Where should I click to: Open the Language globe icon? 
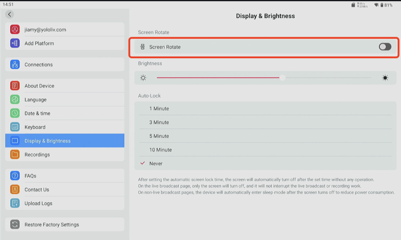15,100
